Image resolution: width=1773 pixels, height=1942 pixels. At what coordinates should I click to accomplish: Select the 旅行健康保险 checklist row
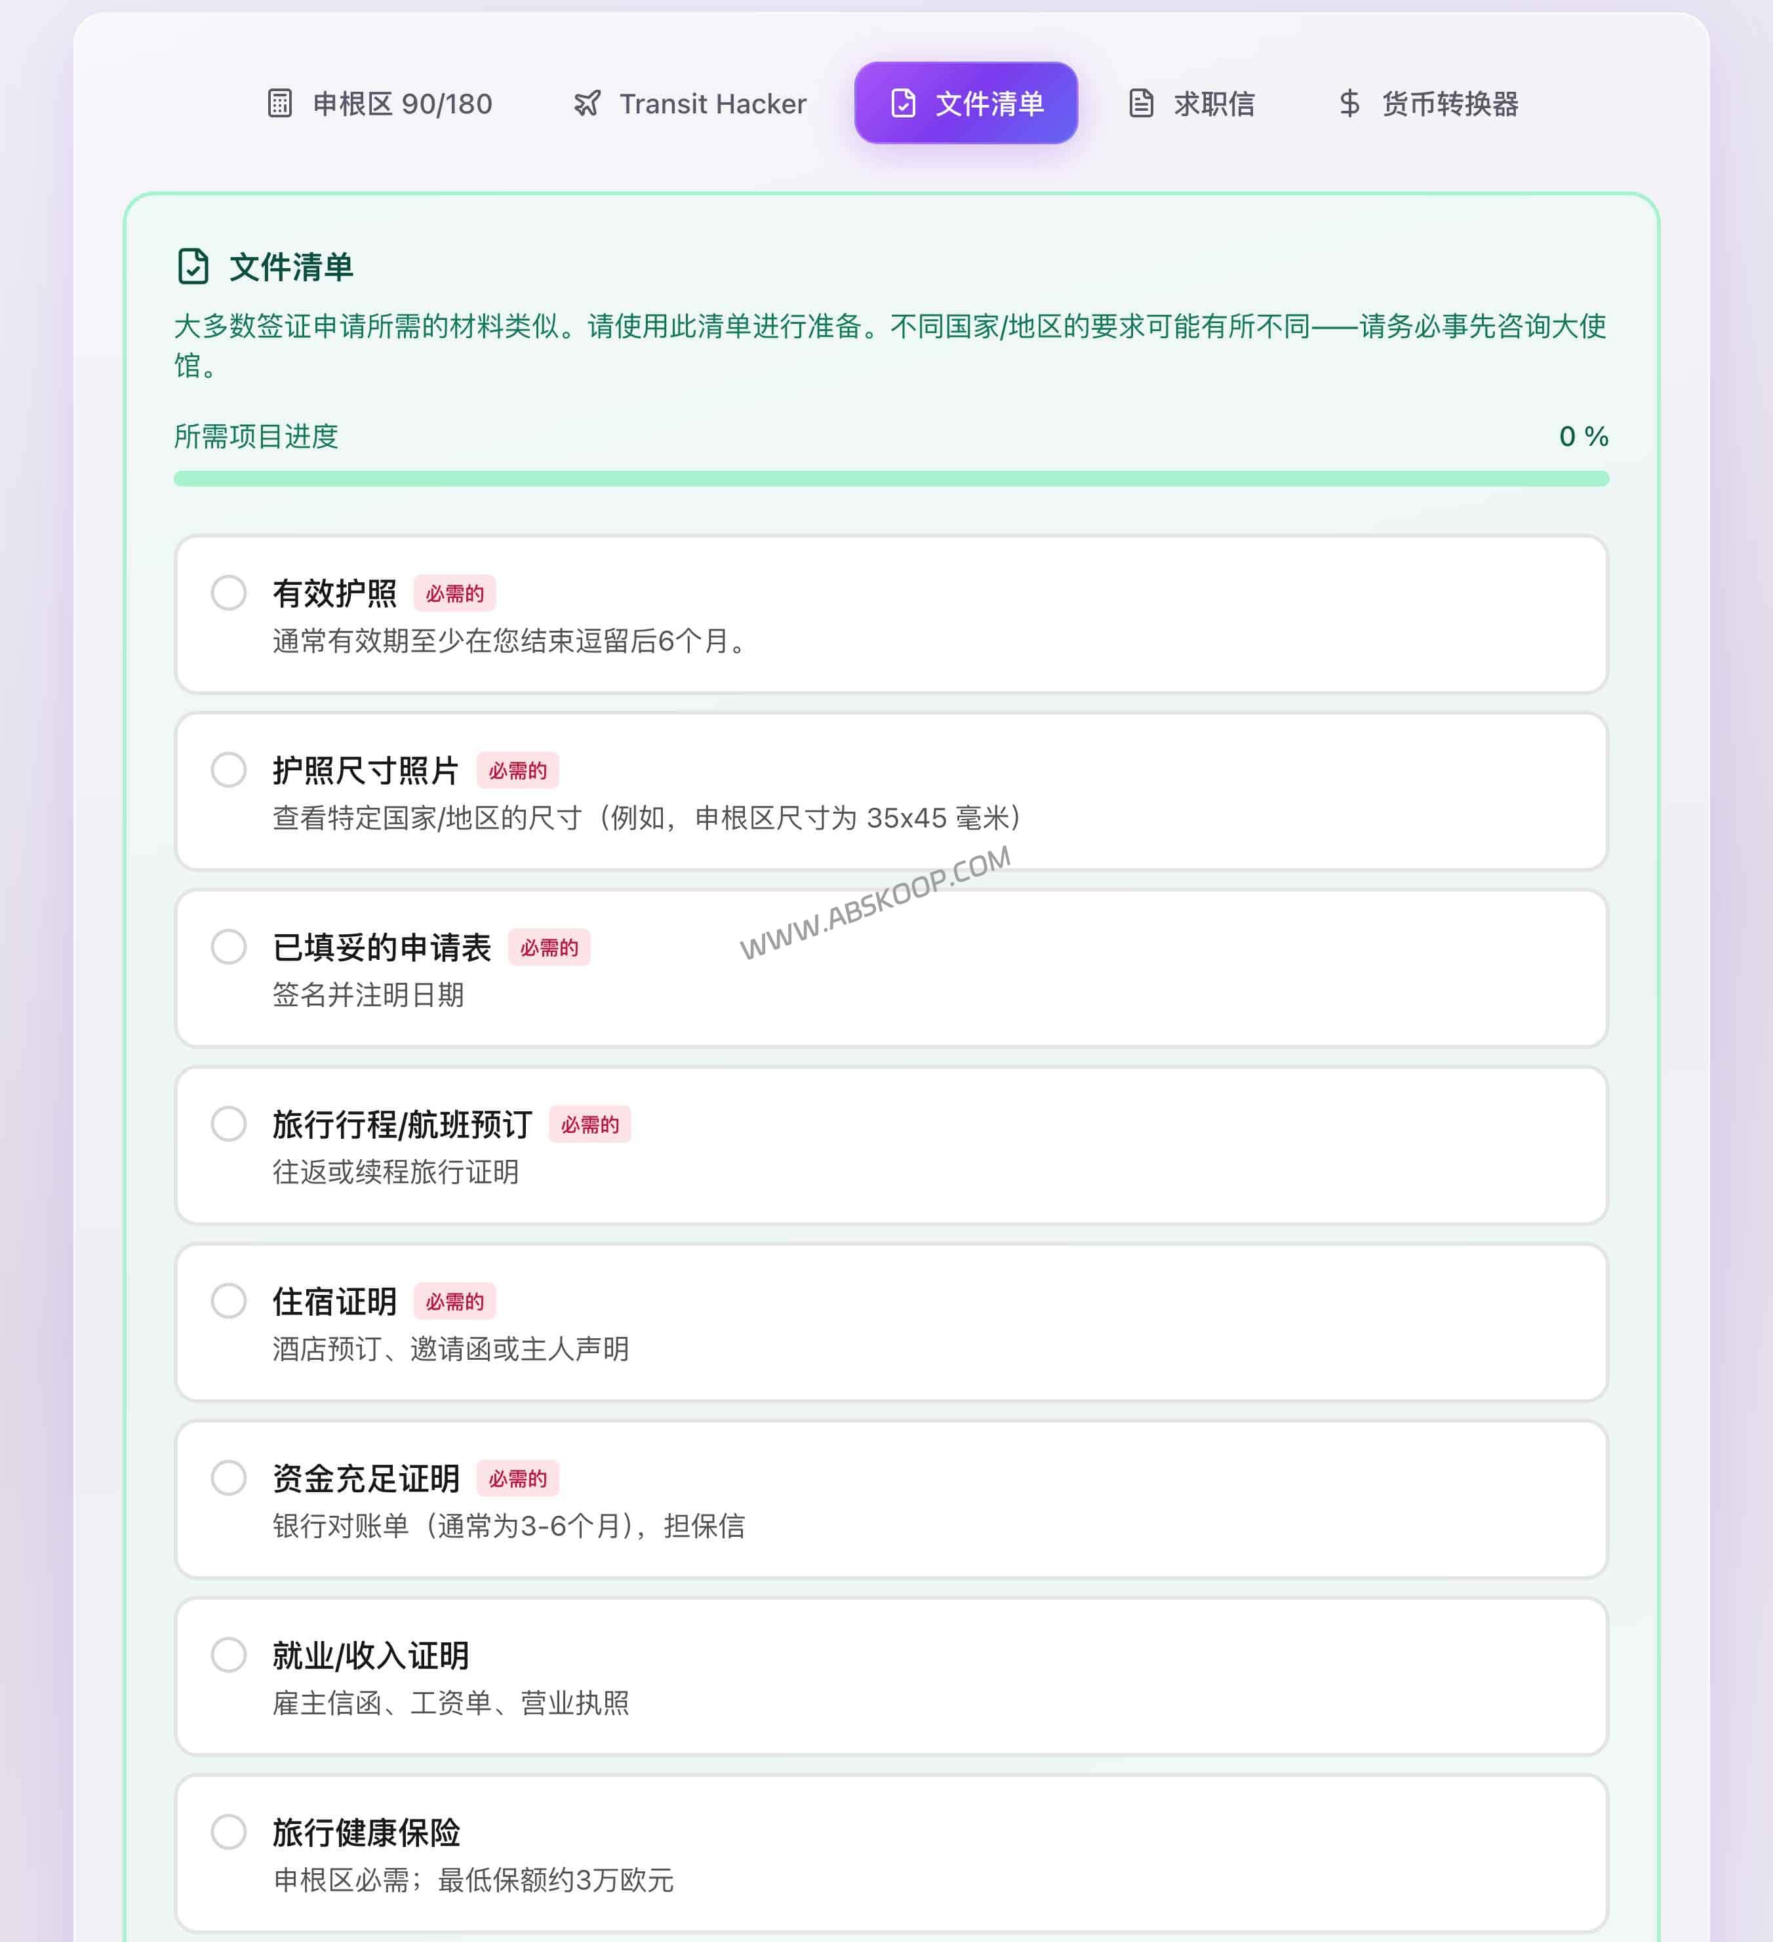(890, 1850)
